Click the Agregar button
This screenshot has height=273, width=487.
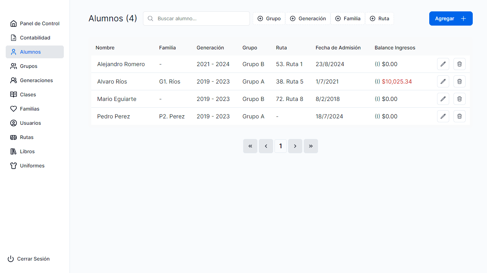tap(451, 18)
